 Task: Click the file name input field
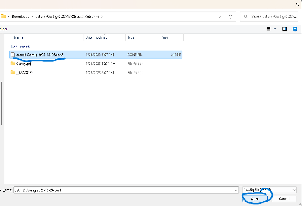click(x=123, y=190)
